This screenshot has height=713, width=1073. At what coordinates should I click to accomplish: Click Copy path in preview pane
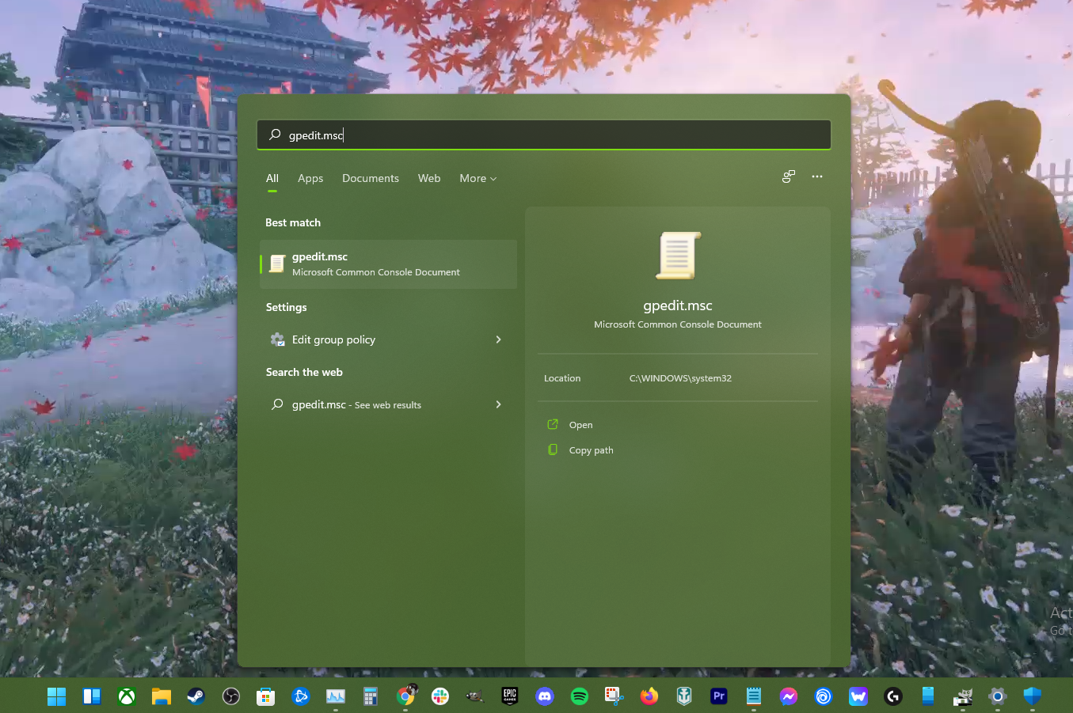(591, 450)
